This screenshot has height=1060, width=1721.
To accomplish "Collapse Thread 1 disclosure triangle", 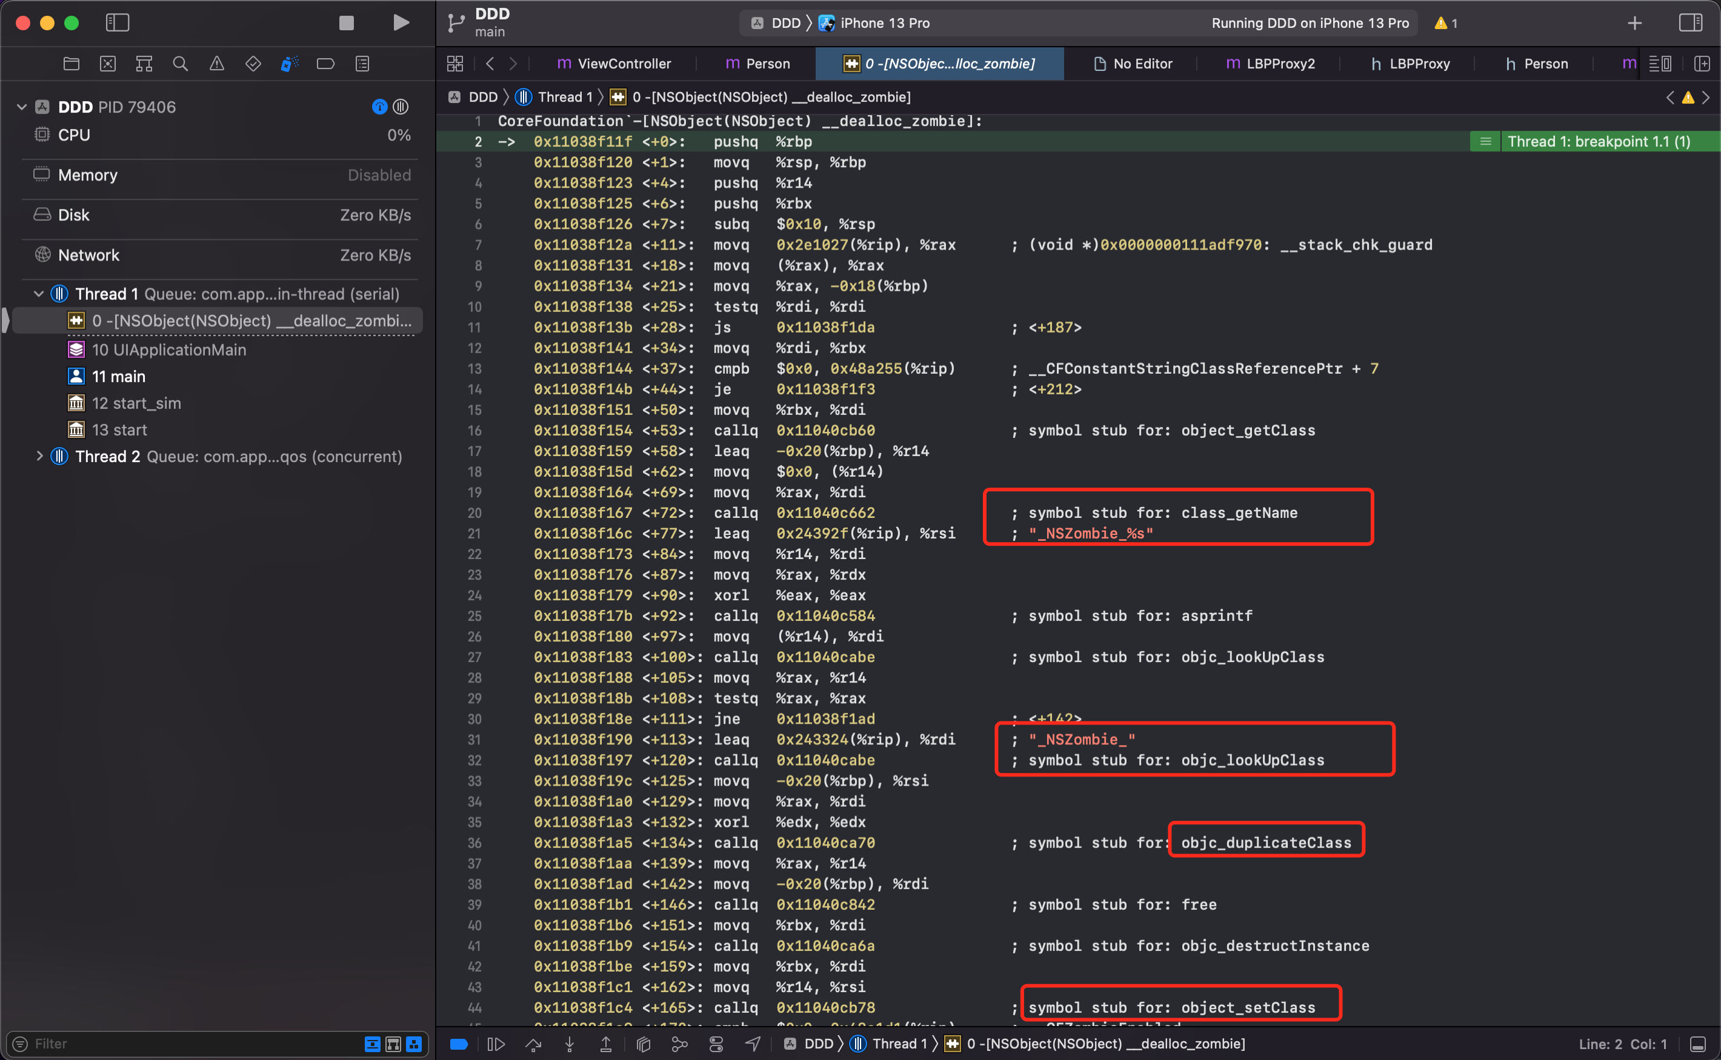I will coord(39,294).
